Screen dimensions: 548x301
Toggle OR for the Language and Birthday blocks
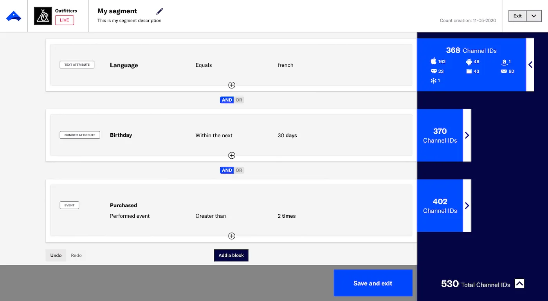click(239, 100)
